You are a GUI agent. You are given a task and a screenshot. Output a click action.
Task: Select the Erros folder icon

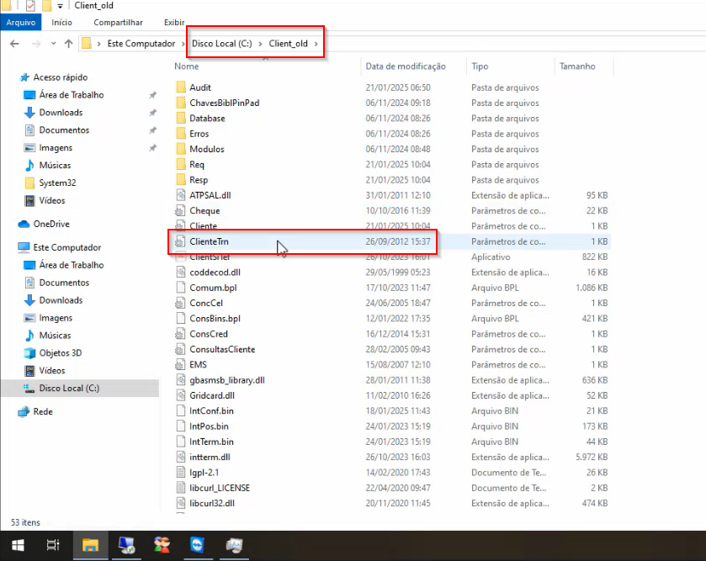tap(181, 134)
